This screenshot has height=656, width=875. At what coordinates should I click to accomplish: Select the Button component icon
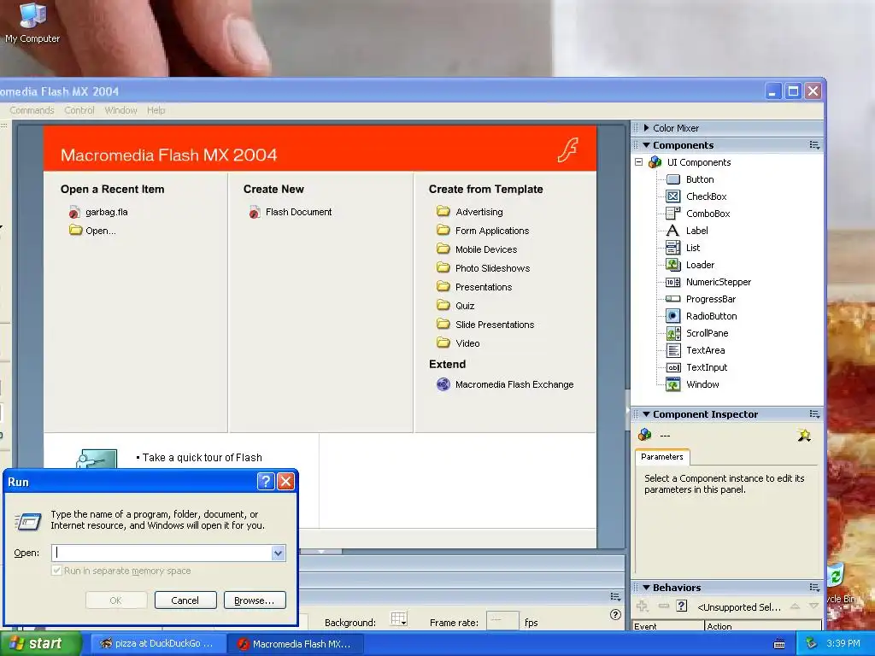(673, 179)
